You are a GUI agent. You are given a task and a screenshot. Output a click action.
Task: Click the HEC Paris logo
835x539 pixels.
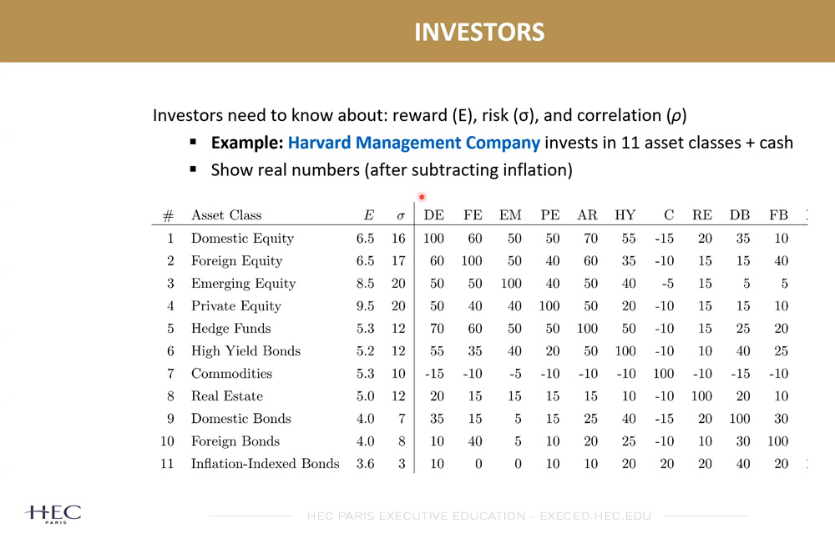[53, 513]
